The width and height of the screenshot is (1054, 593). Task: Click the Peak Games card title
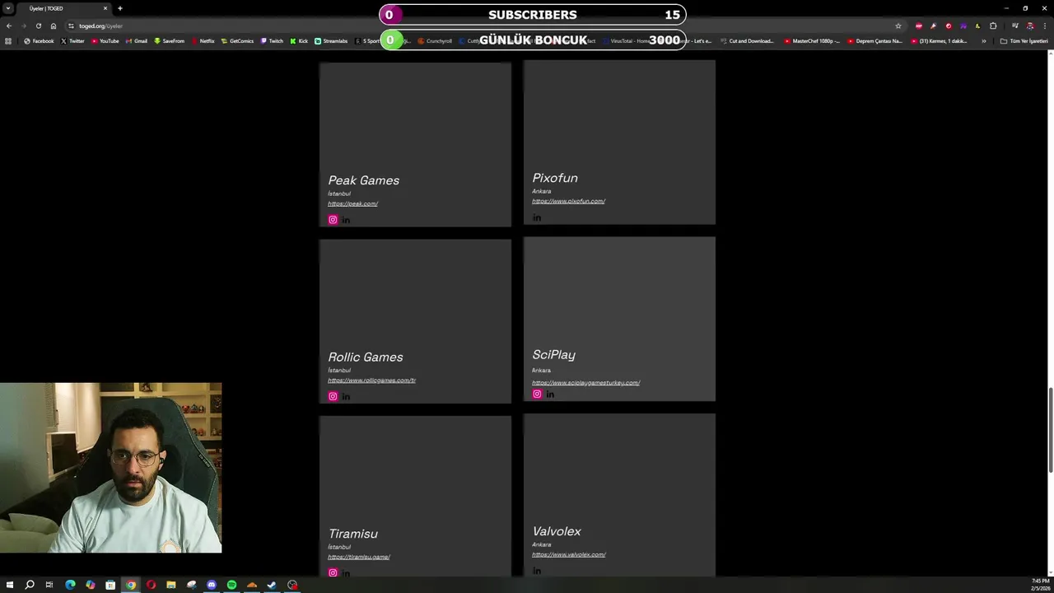363,180
